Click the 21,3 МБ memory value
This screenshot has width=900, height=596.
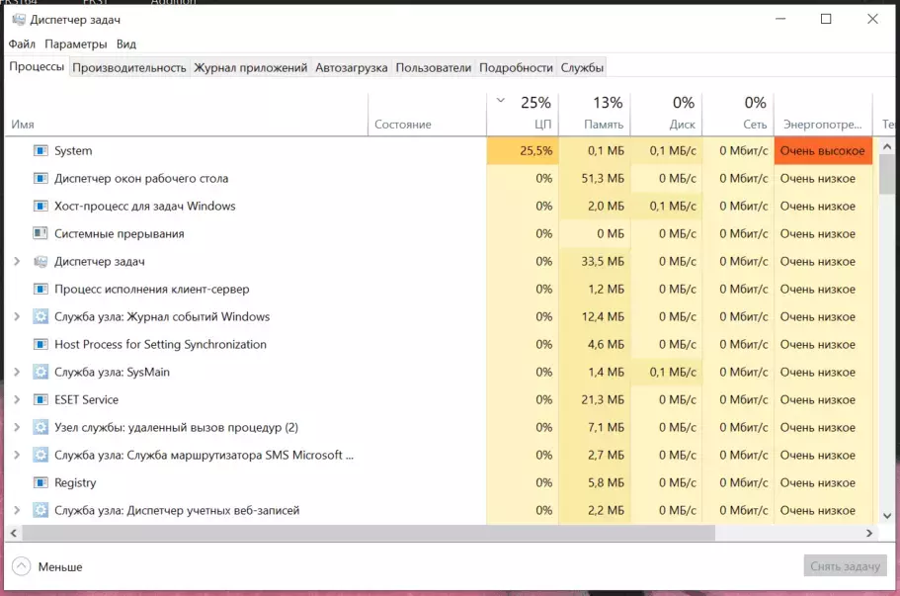click(603, 399)
